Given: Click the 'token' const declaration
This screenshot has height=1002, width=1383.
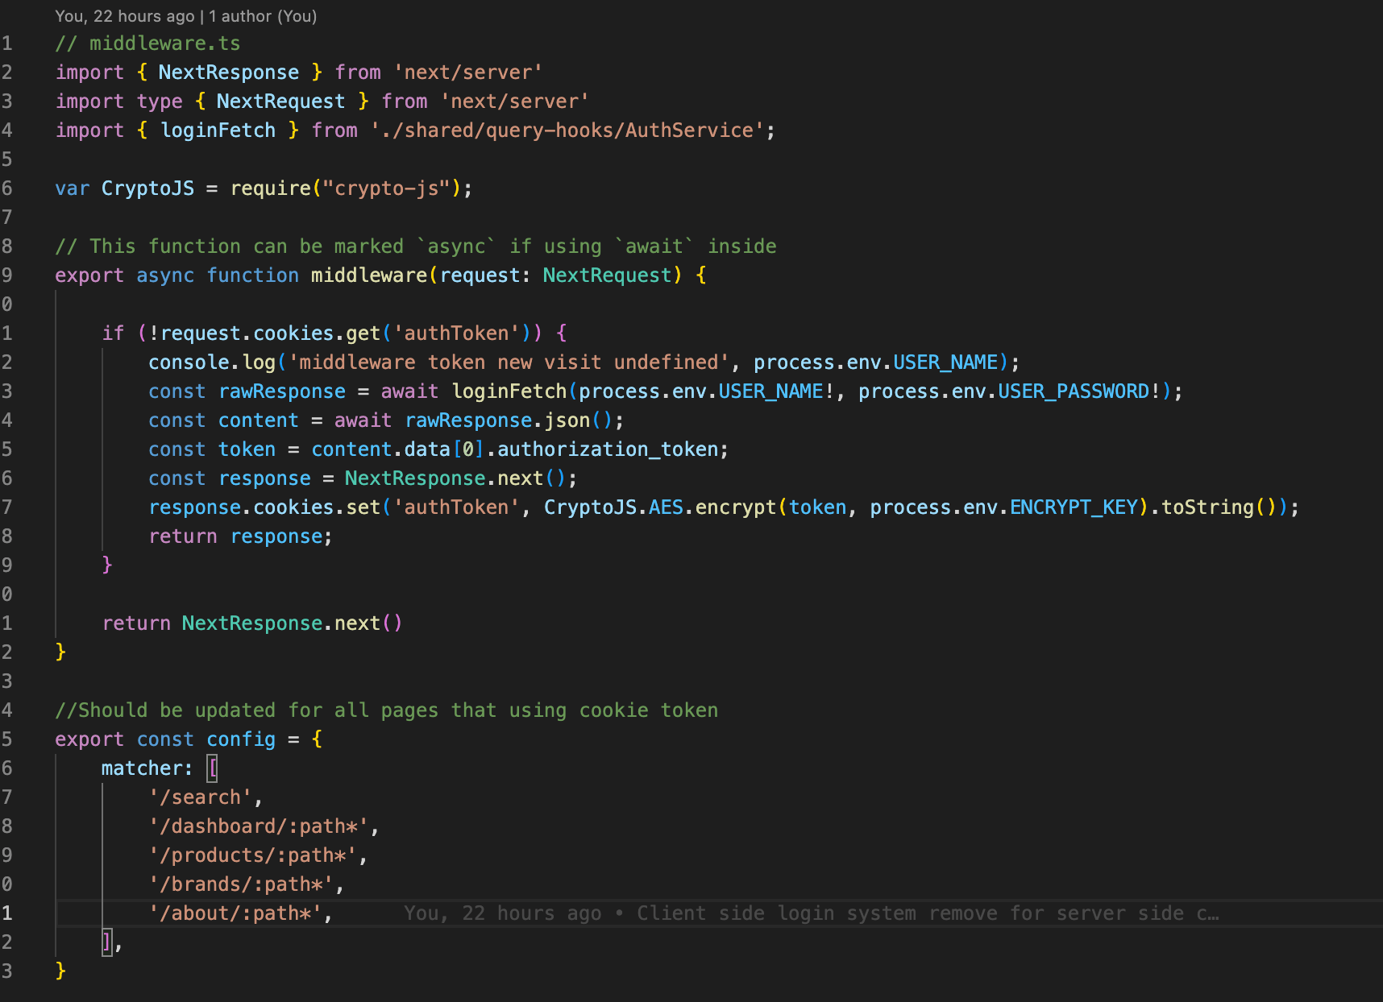Looking at the screenshot, I should click(x=247, y=449).
